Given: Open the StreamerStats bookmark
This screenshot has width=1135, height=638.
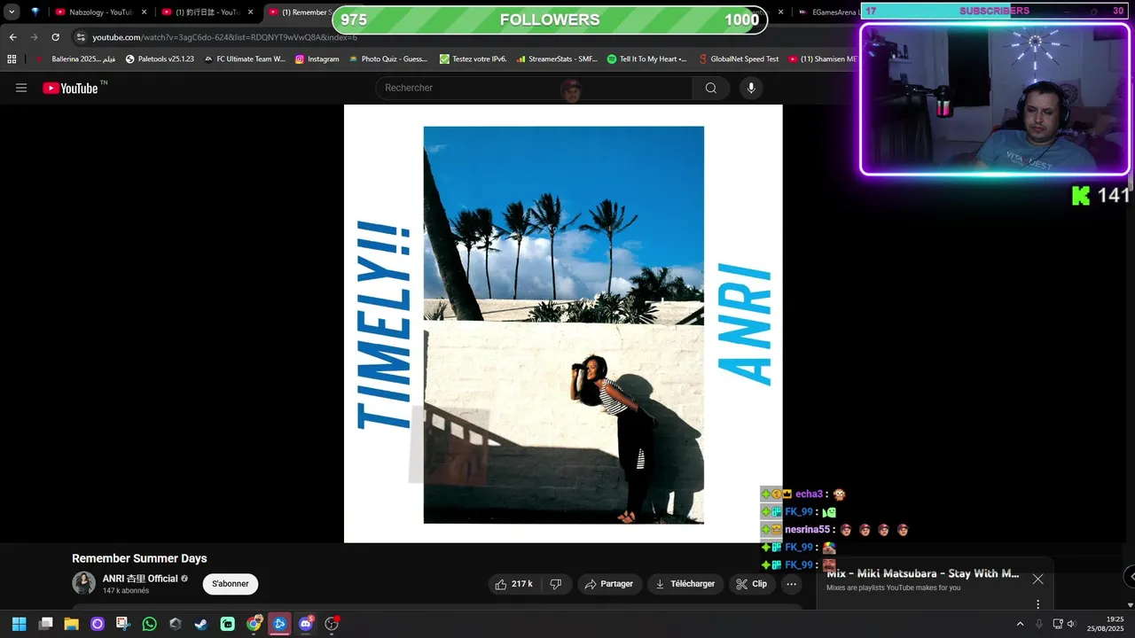Looking at the screenshot, I should click(557, 59).
